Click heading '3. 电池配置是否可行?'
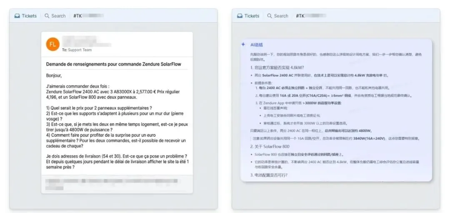Image resolution: width=450 pixels, height=213 pixels. (269, 175)
